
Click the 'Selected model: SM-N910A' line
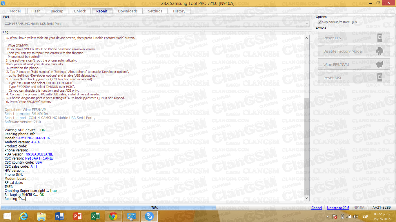[x=26, y=114]
